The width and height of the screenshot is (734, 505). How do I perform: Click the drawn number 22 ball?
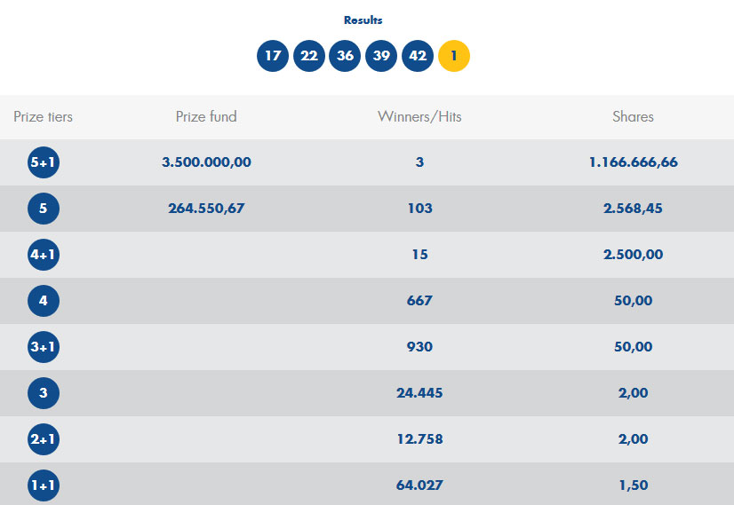pyautogui.click(x=309, y=56)
